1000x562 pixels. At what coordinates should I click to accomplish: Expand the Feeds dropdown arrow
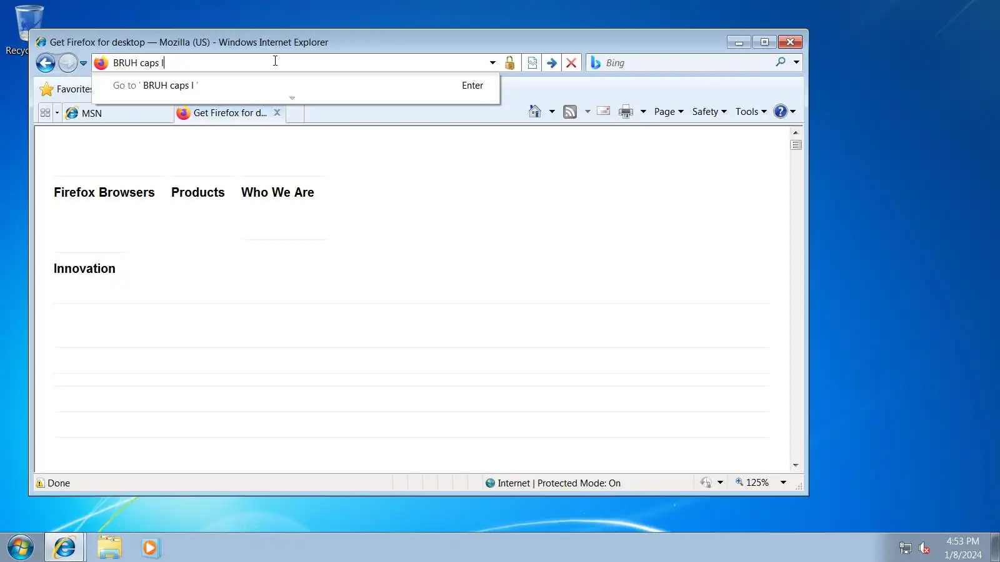[587, 112]
